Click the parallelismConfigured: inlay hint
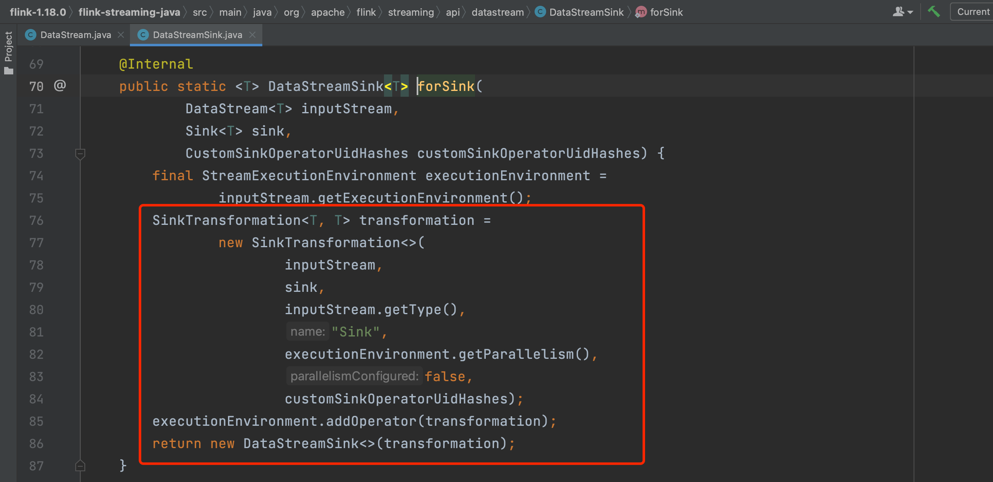The height and width of the screenshot is (482, 993). point(354,376)
